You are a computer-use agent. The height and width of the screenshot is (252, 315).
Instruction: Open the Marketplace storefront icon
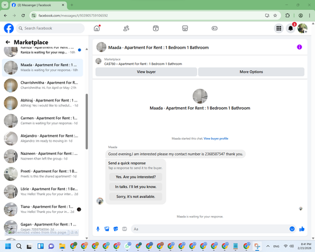tap(185, 28)
